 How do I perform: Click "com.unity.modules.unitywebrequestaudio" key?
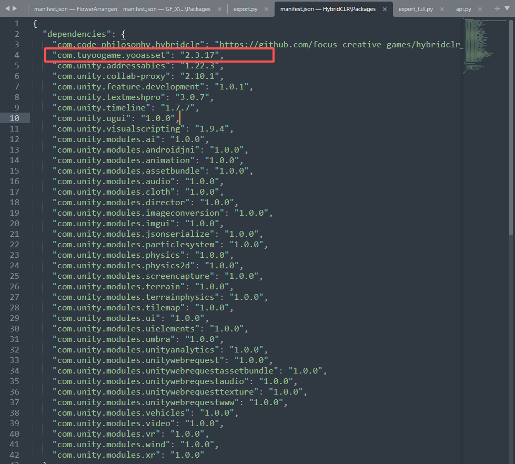tap(150, 381)
